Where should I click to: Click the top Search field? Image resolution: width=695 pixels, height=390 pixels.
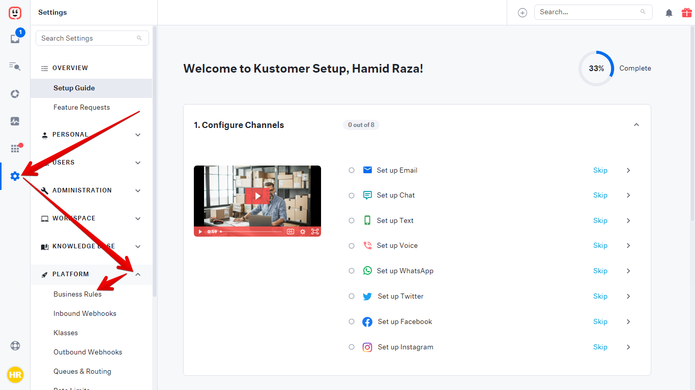click(593, 12)
